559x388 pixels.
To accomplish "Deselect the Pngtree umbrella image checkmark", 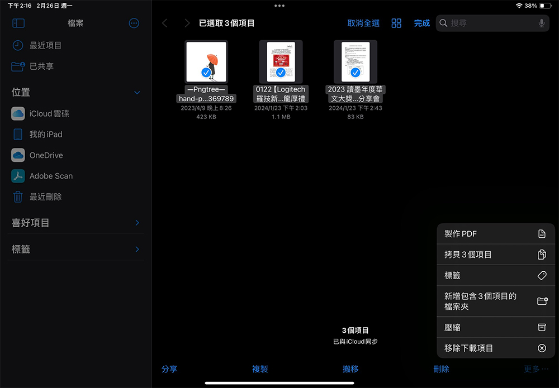I will (206, 73).
